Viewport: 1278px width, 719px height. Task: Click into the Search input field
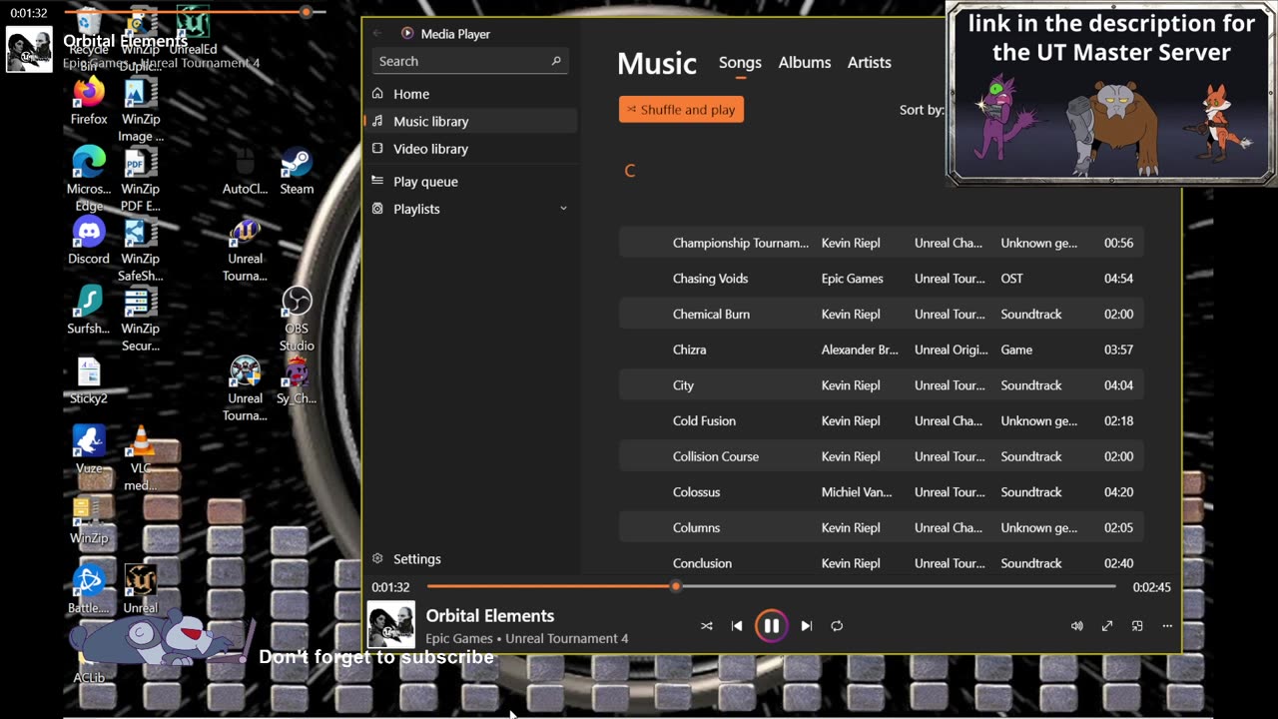click(471, 61)
